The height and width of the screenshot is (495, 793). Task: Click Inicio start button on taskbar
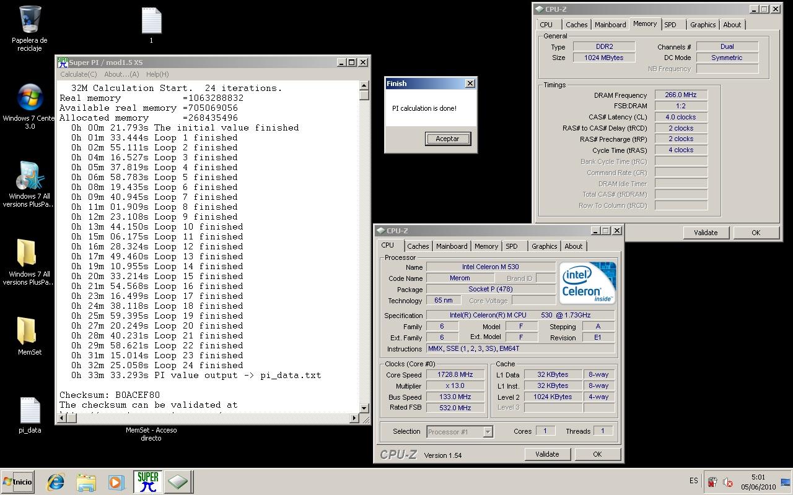click(x=17, y=481)
